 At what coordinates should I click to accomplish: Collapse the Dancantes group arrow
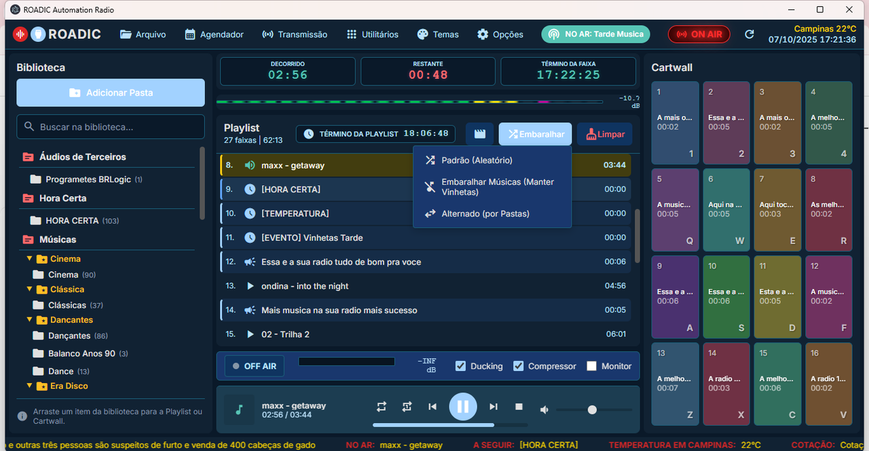(x=29, y=319)
